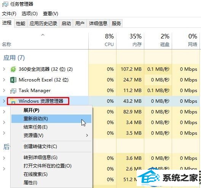Expand the Microsoft Excel process row
Image resolution: width=201 pixels, height=188 pixels.
[4, 80]
